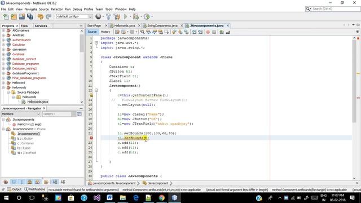Open the Windows Start menu
361x203 pixels.
[6, 198]
